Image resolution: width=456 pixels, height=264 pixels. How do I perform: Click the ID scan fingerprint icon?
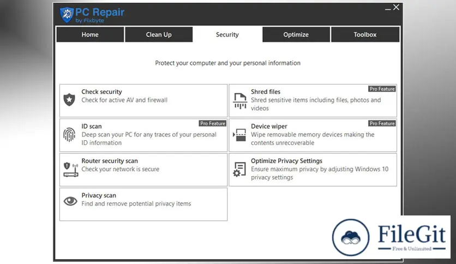click(69, 135)
